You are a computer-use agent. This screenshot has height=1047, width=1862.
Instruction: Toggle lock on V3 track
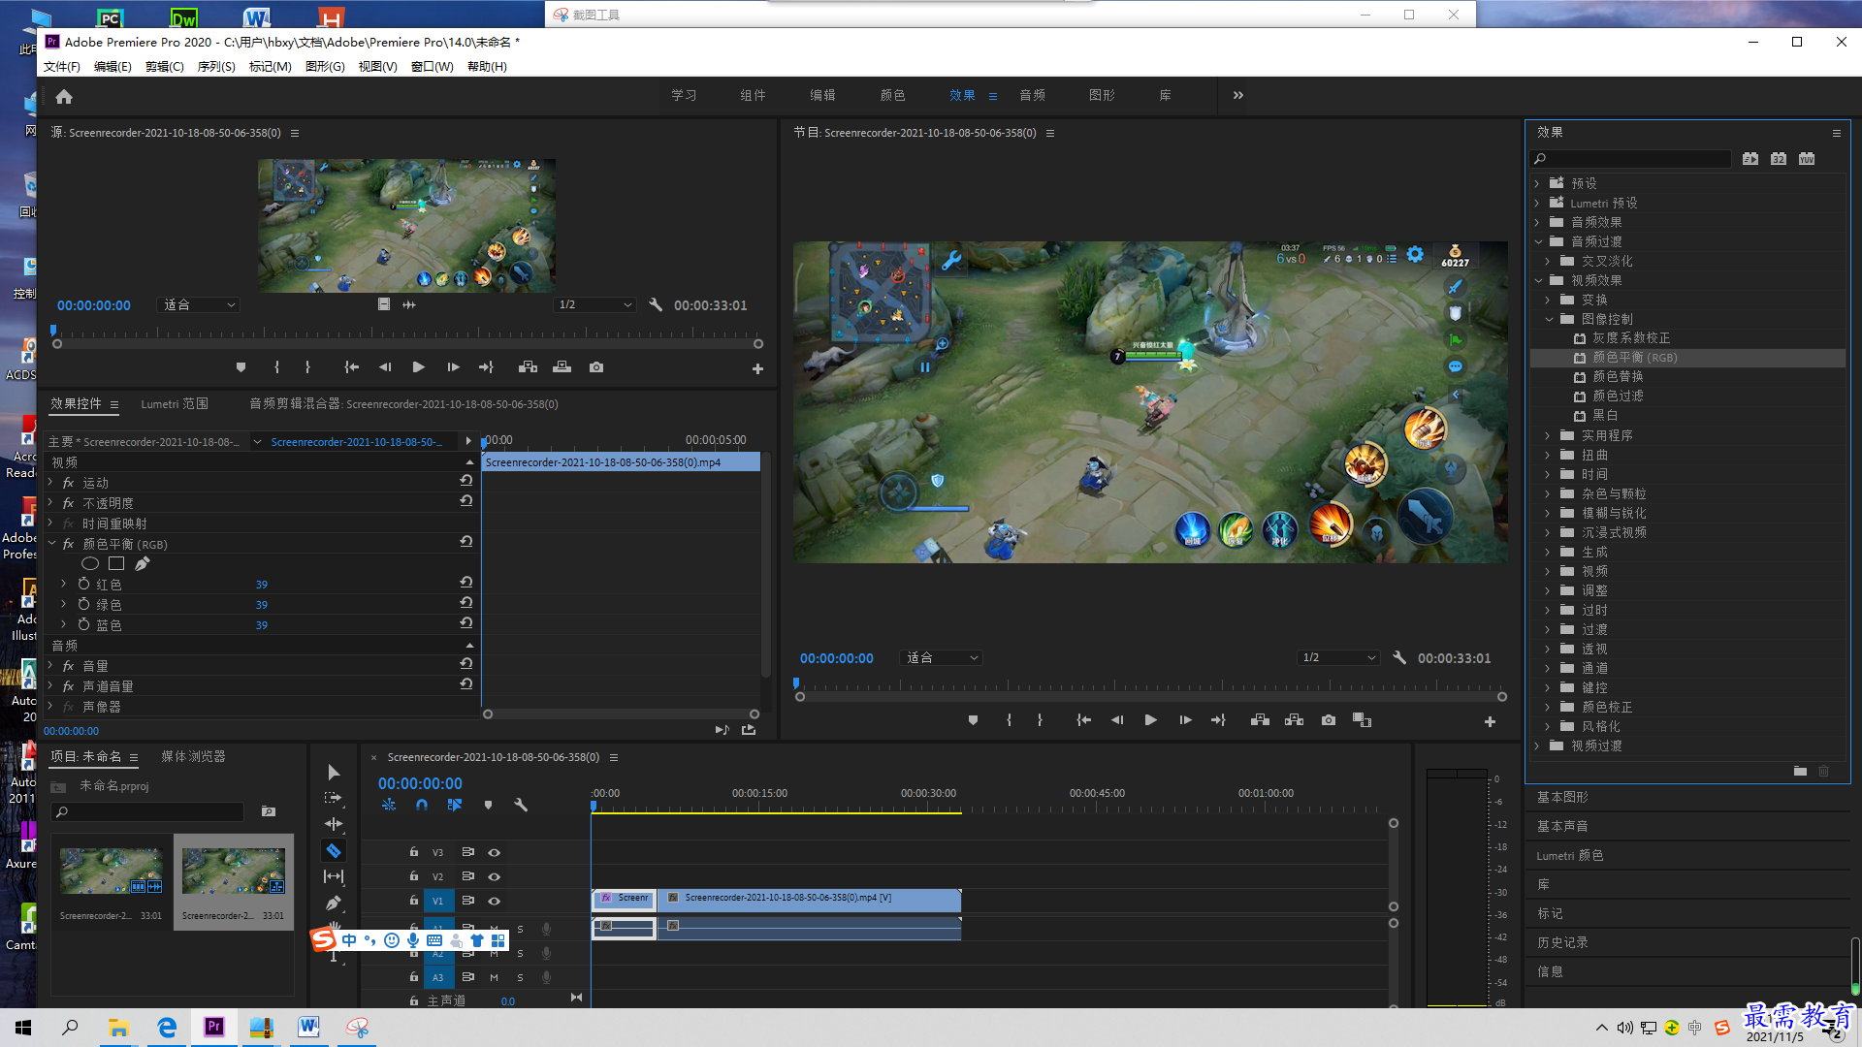point(414,852)
